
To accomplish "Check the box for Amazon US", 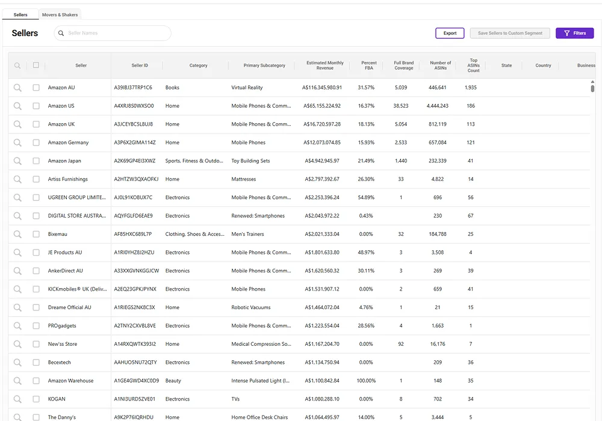I will (36, 106).
